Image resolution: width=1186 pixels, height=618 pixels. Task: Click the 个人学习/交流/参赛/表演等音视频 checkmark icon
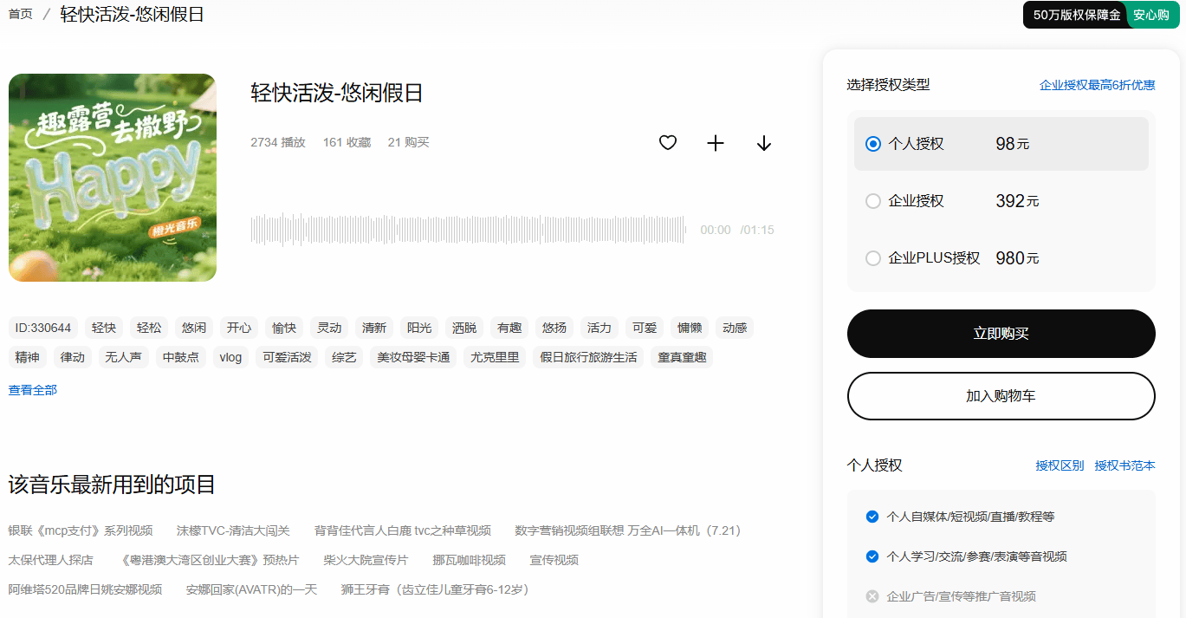[x=872, y=556]
